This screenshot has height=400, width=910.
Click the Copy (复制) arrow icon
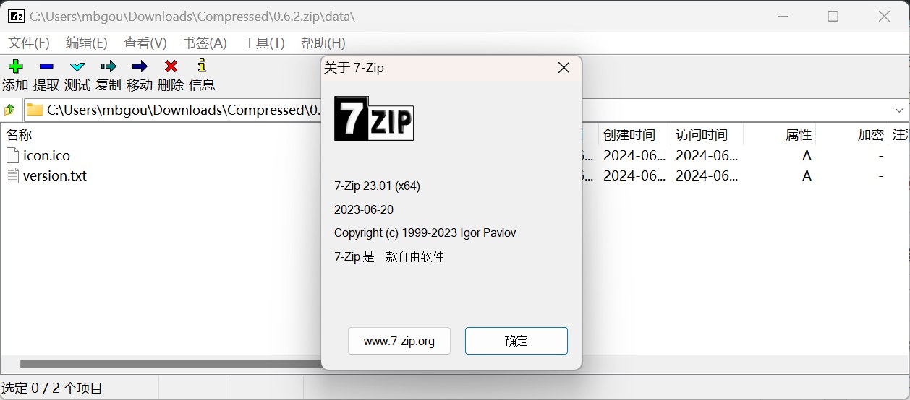click(x=109, y=66)
